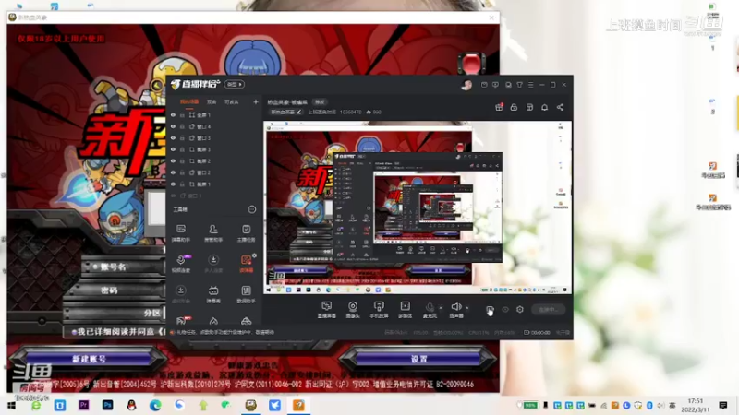Click 设置 button in game window
This screenshot has width=739, height=415.
tap(418, 359)
